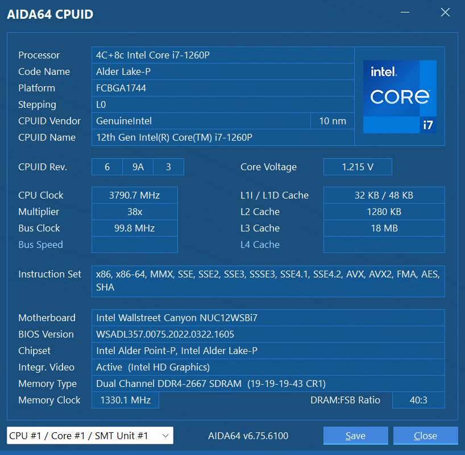
Task: Click the 1280 KB L2 cache value
Action: pos(384,212)
